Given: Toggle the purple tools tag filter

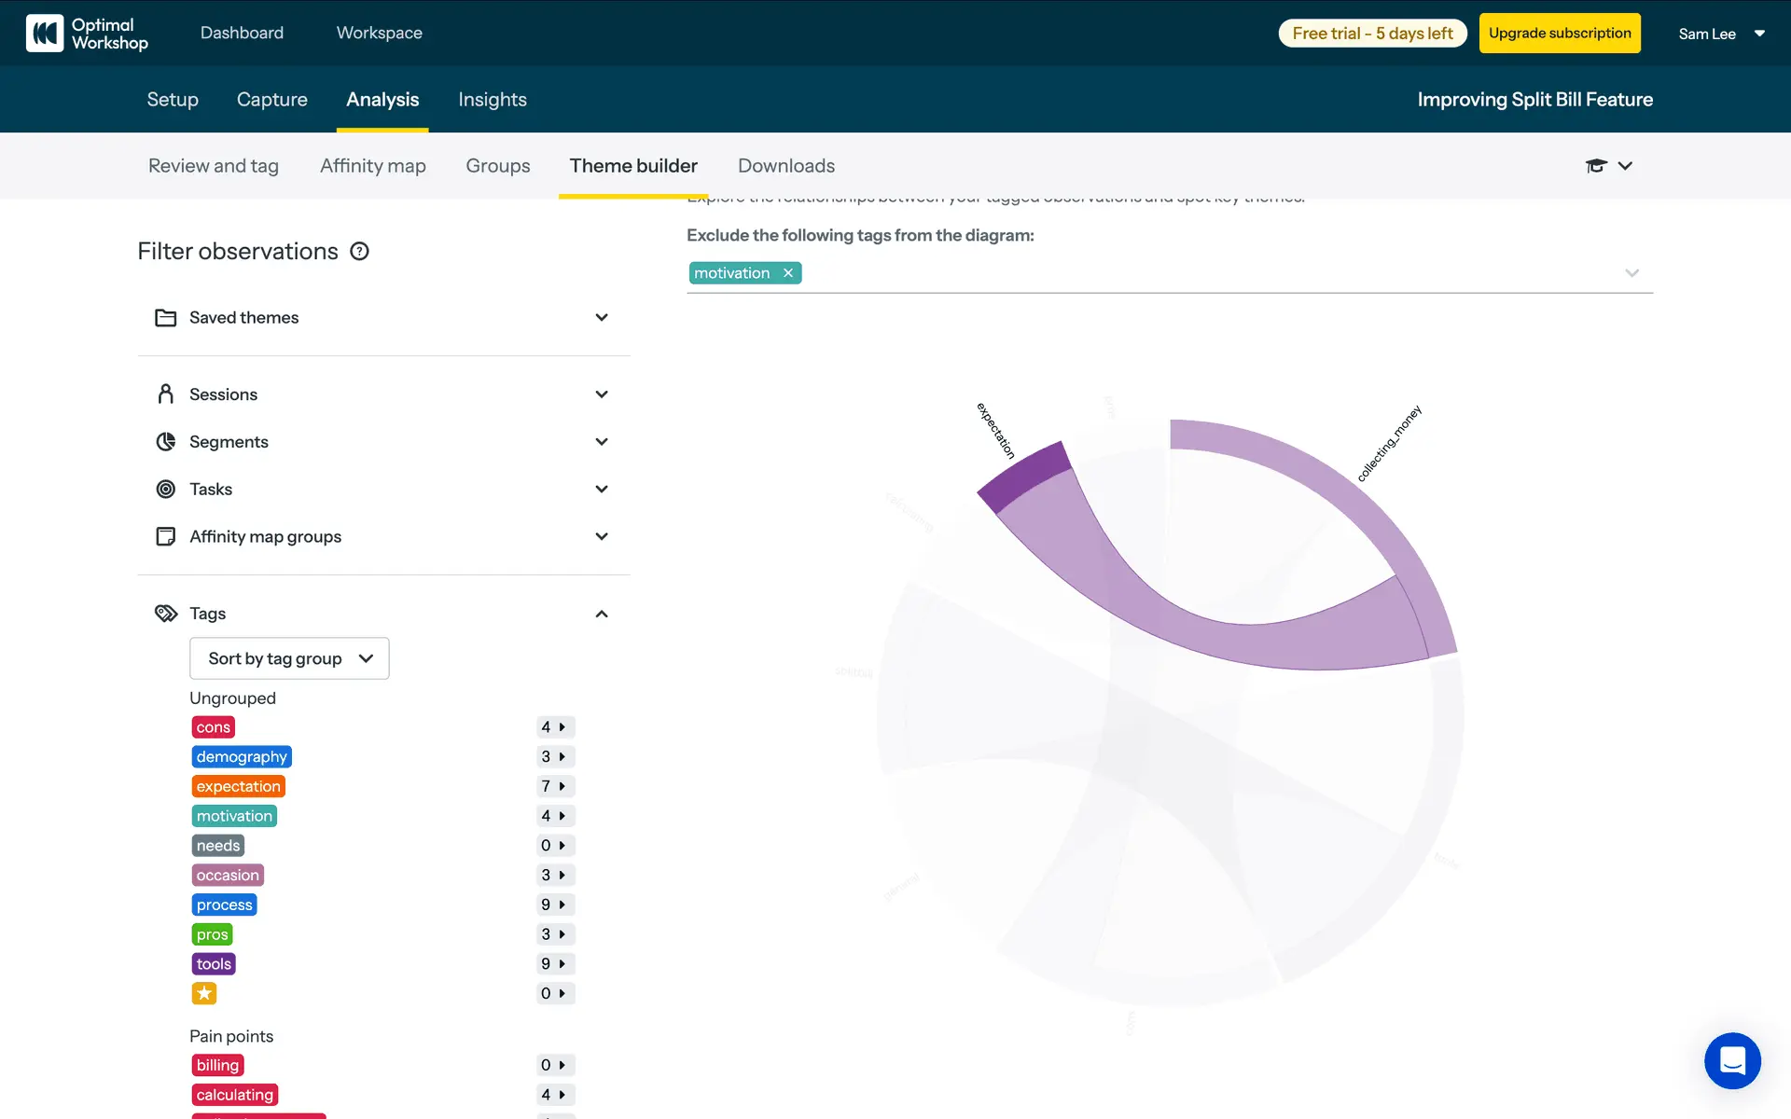Looking at the screenshot, I should coord(214,964).
